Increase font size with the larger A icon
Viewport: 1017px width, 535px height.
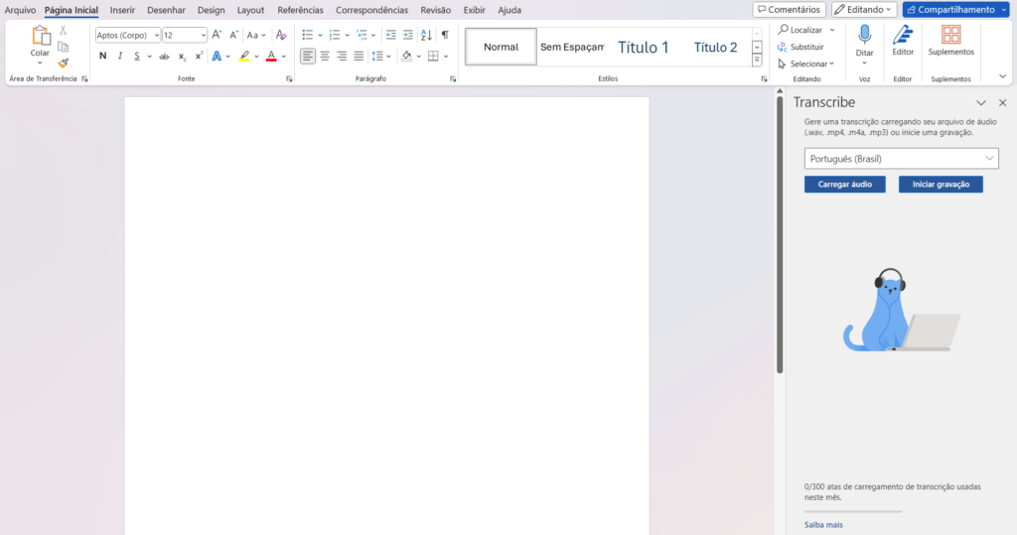[x=217, y=35]
